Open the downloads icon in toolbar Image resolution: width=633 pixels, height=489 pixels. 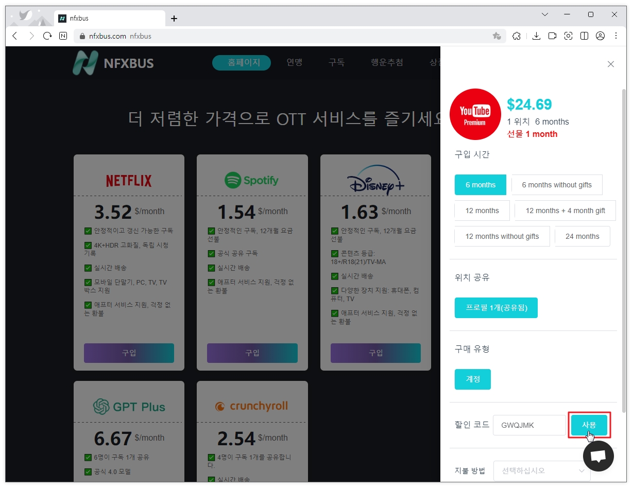(x=536, y=36)
